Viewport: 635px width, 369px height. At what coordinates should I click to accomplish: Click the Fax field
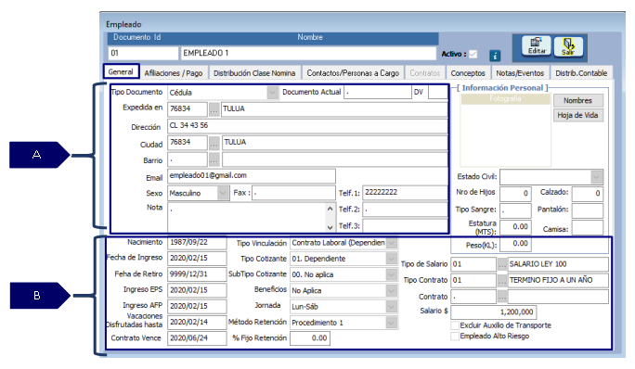293,193
